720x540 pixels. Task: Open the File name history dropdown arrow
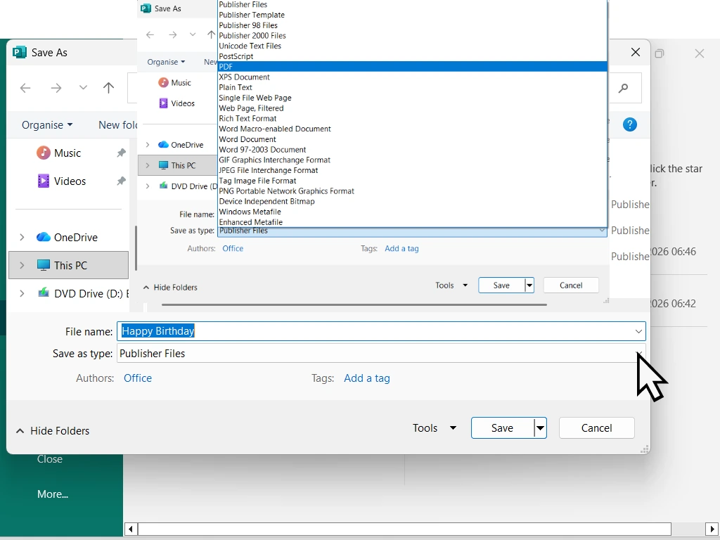638,331
